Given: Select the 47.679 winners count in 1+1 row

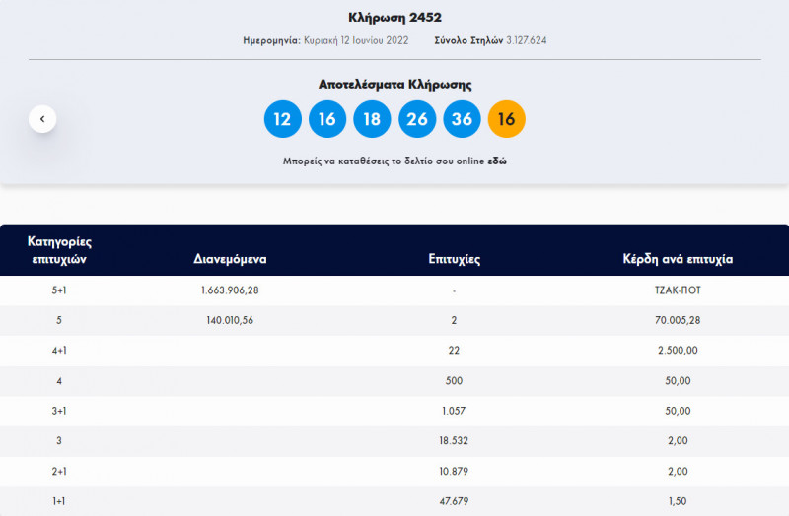Looking at the screenshot, I should tap(454, 503).
